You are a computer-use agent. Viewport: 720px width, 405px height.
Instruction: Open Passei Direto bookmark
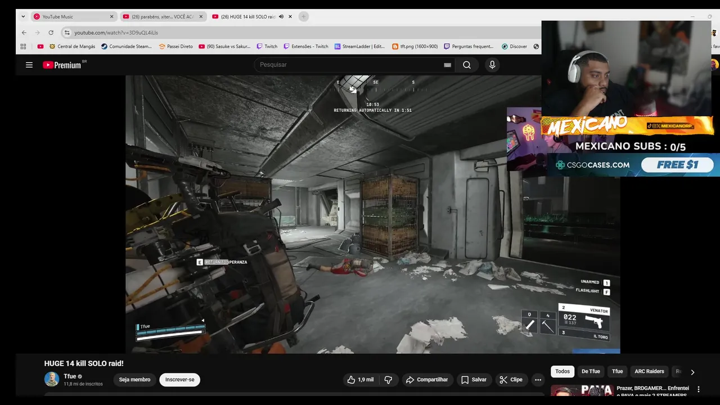coord(175,47)
